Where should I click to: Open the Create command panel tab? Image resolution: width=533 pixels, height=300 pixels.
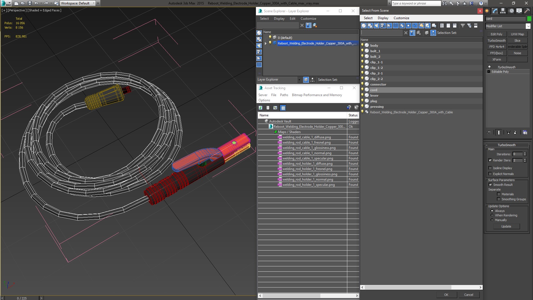[487, 11]
